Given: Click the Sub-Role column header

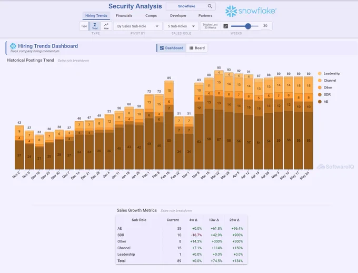Looking at the screenshot, I should [139, 220].
